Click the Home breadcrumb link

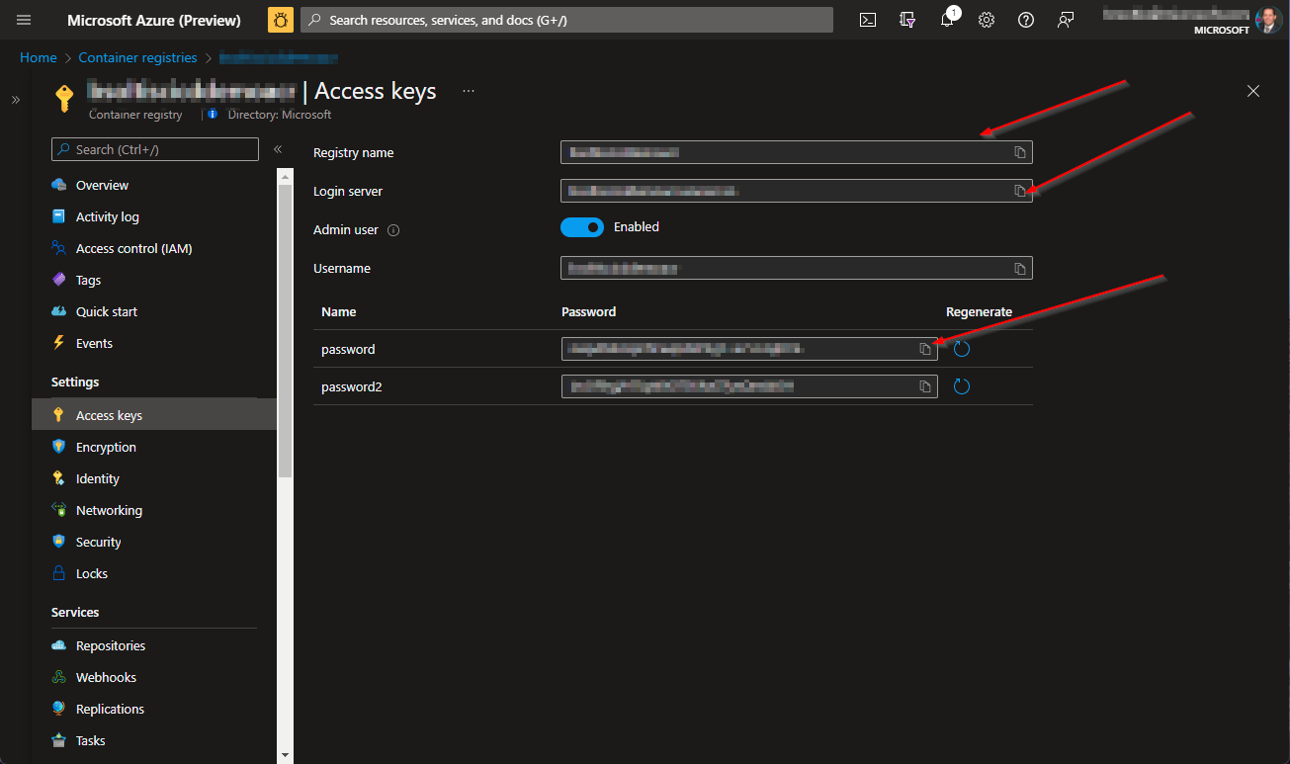[x=39, y=58]
